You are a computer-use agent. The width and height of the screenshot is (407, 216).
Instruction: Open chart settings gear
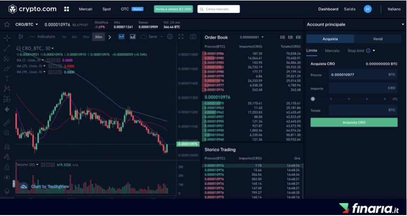170,36
